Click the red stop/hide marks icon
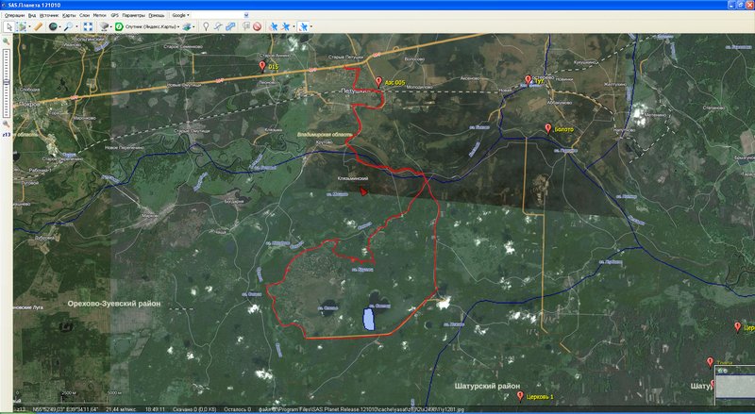755x414 pixels. 257,26
